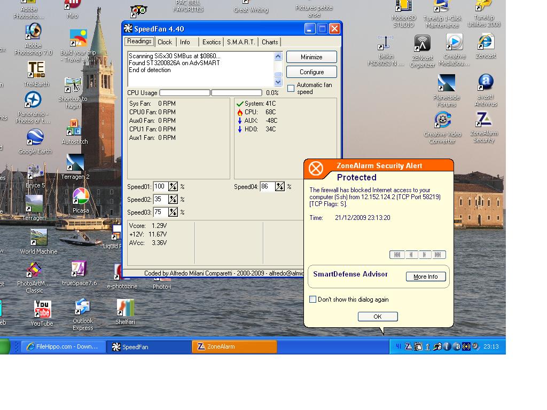Click the yellow wireless signal tray icon
This screenshot has width=547, height=410.
[466, 346]
